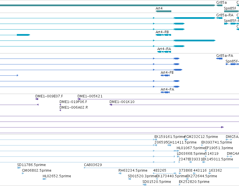Screen dimensions: 239x186
Task: Open the DME1-001K10 feature label
Action: click(x=122, y=102)
